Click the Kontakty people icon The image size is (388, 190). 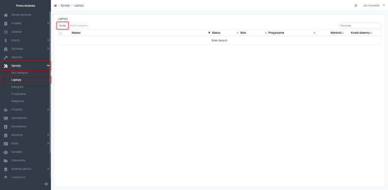(x=6, y=152)
